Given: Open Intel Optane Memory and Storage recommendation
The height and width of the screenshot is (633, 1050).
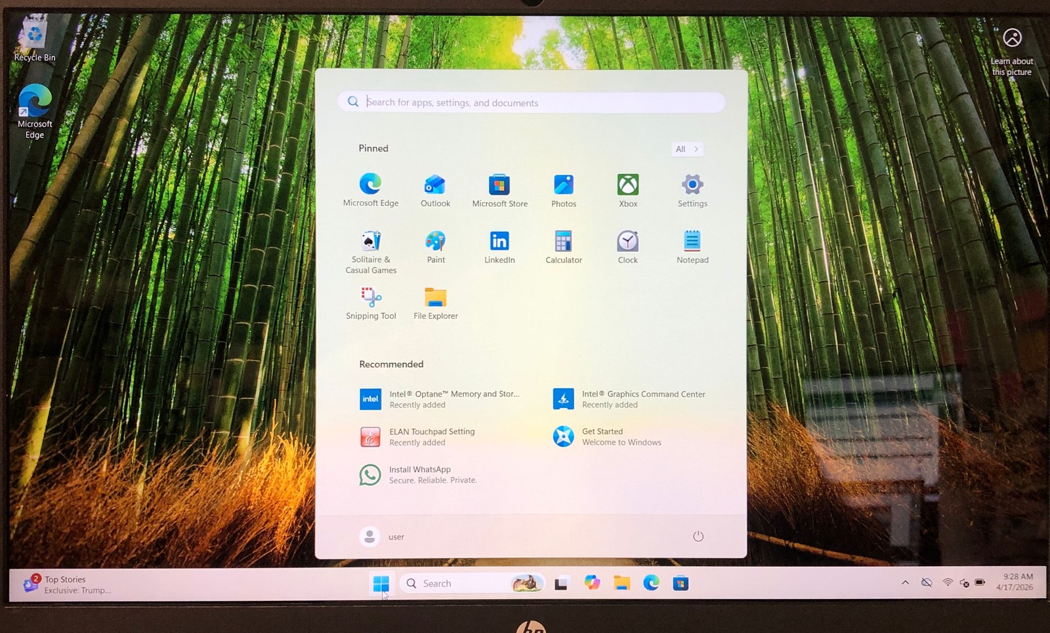Looking at the screenshot, I should (x=440, y=399).
